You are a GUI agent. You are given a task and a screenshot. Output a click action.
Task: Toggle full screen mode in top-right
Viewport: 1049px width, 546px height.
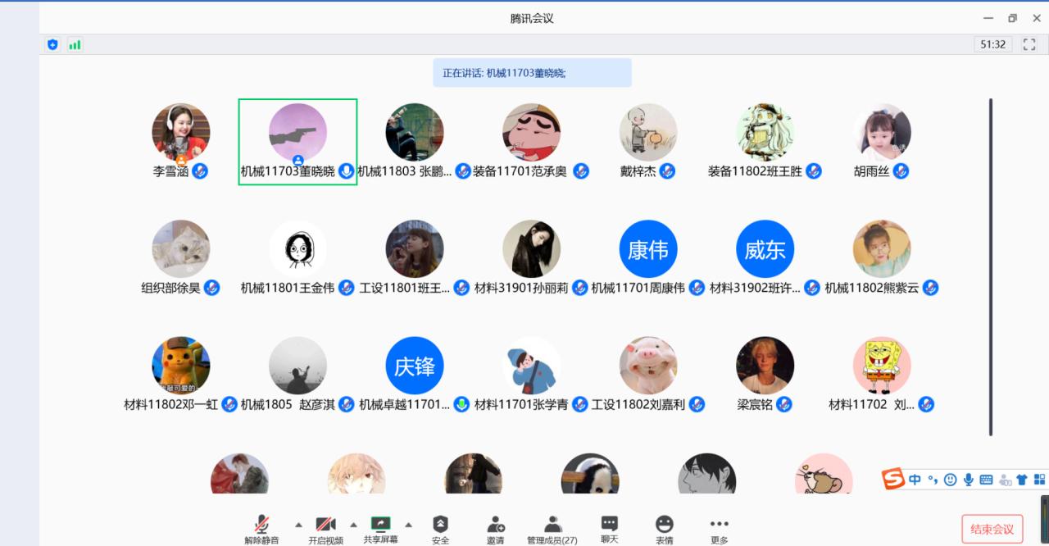point(1030,44)
